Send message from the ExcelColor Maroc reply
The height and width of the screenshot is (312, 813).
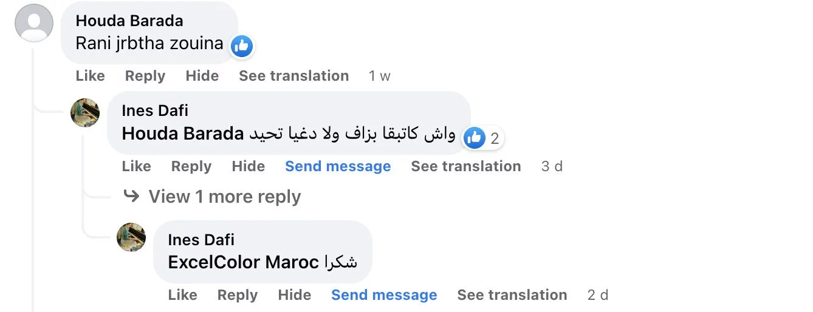[x=384, y=295]
